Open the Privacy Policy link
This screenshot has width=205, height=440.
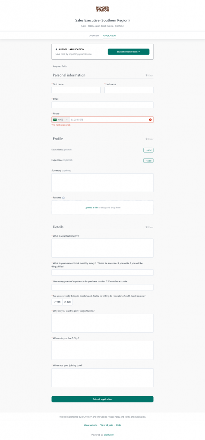[x=114, y=417]
